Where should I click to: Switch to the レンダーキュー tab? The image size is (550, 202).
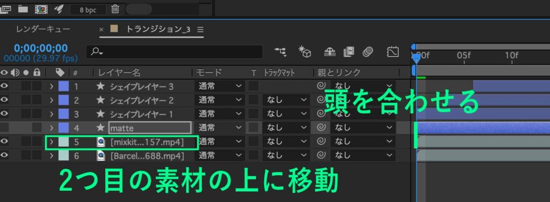click(x=43, y=29)
